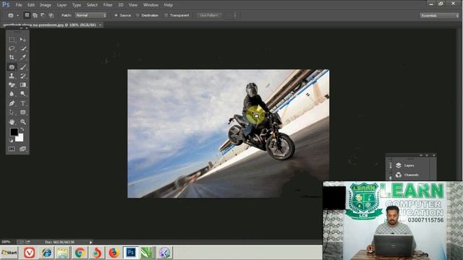Select the Quick Selection tool
The height and width of the screenshot is (260, 463).
click(x=23, y=48)
